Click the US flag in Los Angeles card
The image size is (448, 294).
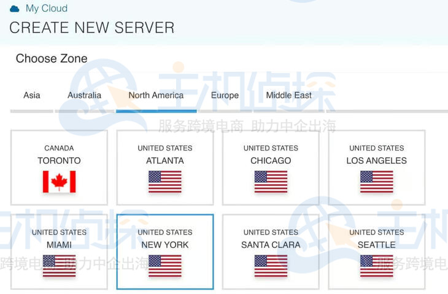tap(377, 182)
